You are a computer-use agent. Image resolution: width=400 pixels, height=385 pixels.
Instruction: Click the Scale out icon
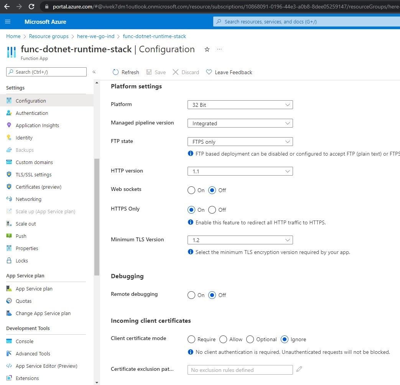[9, 224]
